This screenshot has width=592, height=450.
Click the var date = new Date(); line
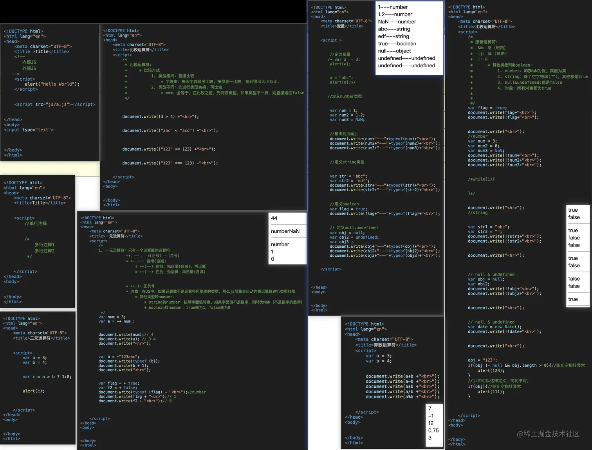tap(495, 327)
